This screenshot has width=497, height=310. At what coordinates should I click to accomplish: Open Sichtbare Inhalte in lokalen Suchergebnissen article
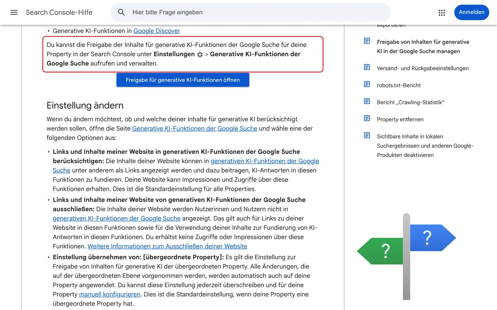425,146
